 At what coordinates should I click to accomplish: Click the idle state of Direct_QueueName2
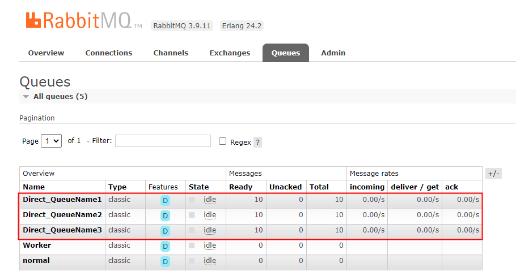[210, 215]
